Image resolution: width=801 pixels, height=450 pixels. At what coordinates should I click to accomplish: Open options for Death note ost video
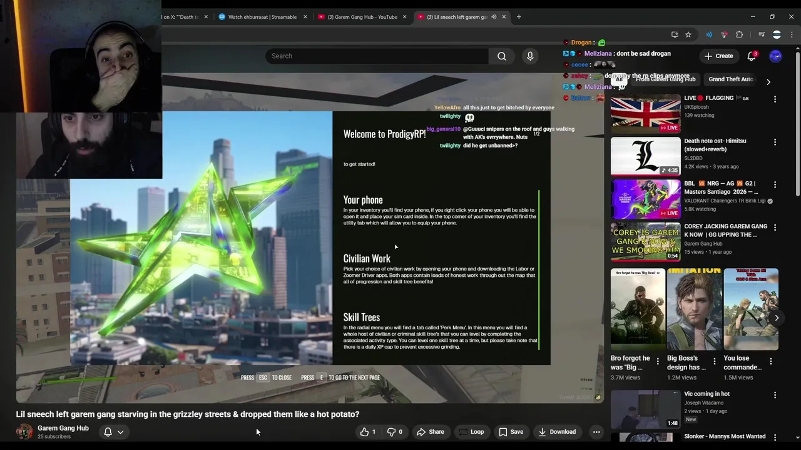(775, 142)
